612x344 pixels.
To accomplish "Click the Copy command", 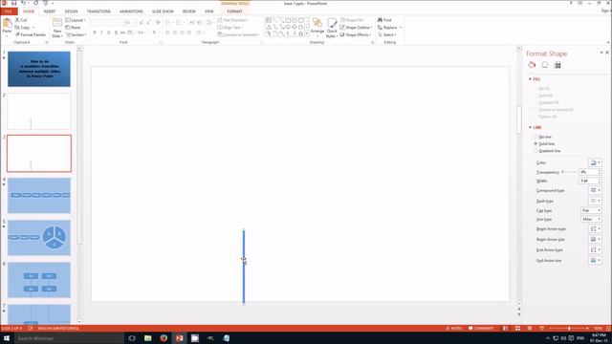I will pyautogui.click(x=24, y=28).
